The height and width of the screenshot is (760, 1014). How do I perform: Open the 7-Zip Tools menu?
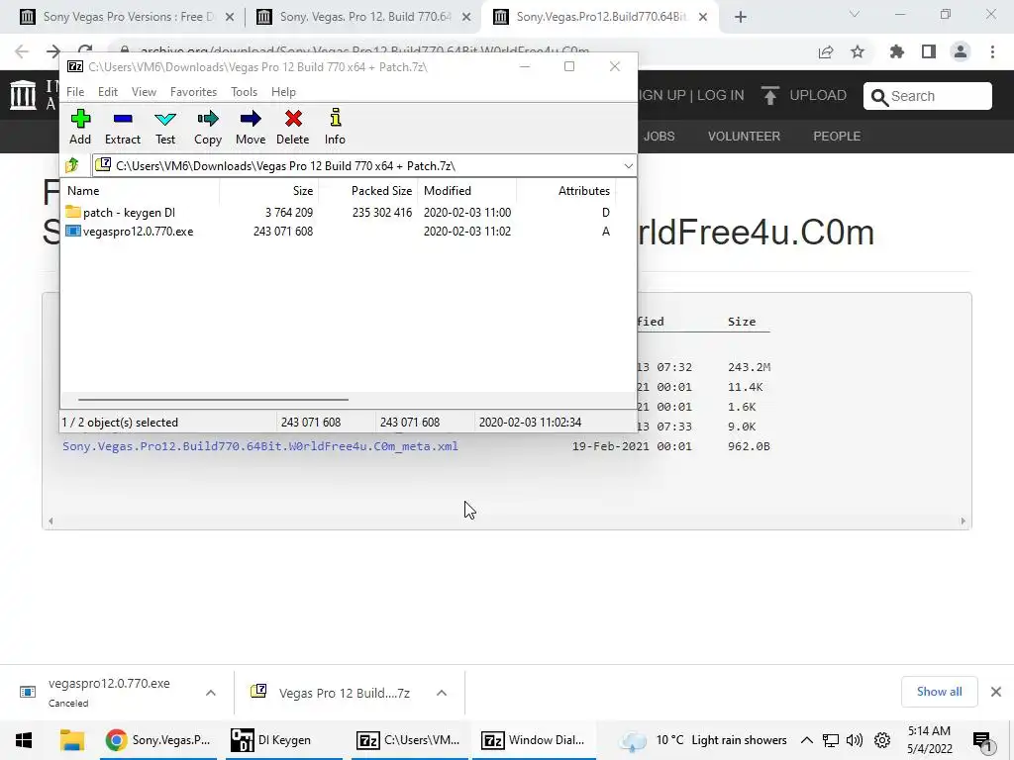244,92
